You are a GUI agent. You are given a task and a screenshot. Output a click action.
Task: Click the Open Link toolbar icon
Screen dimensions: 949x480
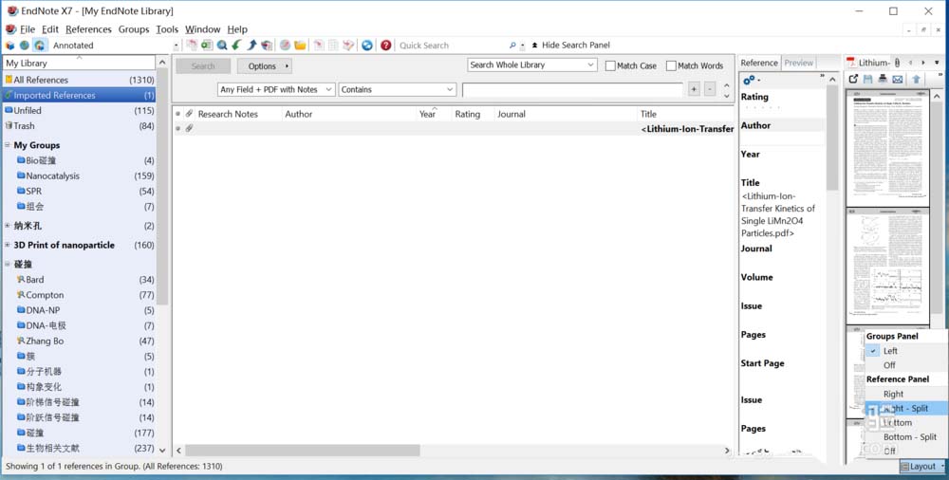[285, 46]
